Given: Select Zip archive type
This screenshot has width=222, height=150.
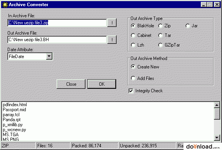Looking at the screenshot, I should click(164, 26).
